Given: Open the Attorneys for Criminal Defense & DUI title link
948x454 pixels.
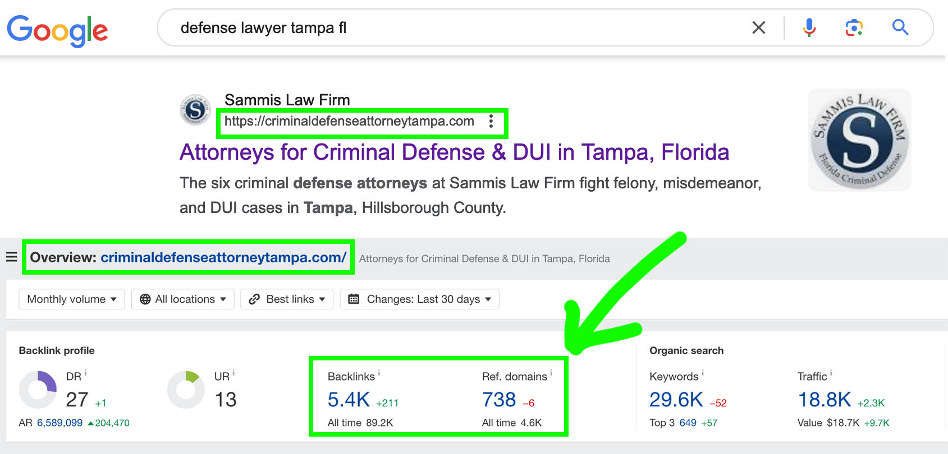Looking at the screenshot, I should 454,152.
